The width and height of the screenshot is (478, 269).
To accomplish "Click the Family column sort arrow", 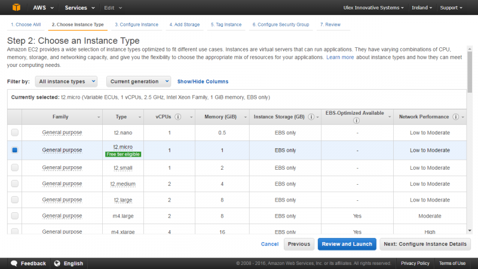I will click(99, 117).
